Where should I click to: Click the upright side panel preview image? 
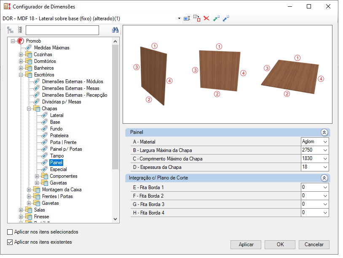(153, 76)
